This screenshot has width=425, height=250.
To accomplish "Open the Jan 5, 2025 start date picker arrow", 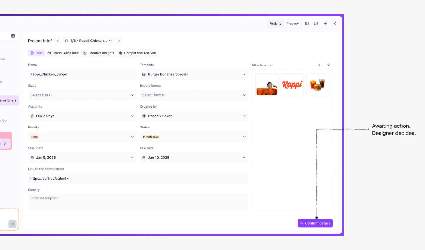I will click(132, 158).
